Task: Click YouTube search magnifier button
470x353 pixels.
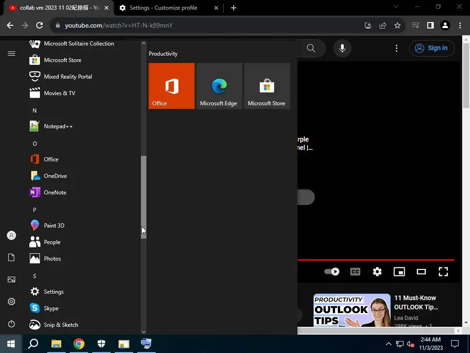Action: click(311, 48)
